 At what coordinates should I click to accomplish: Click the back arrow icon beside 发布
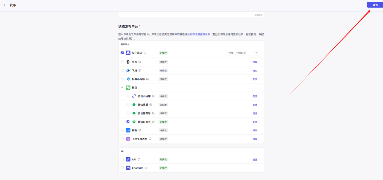click(x=4, y=5)
